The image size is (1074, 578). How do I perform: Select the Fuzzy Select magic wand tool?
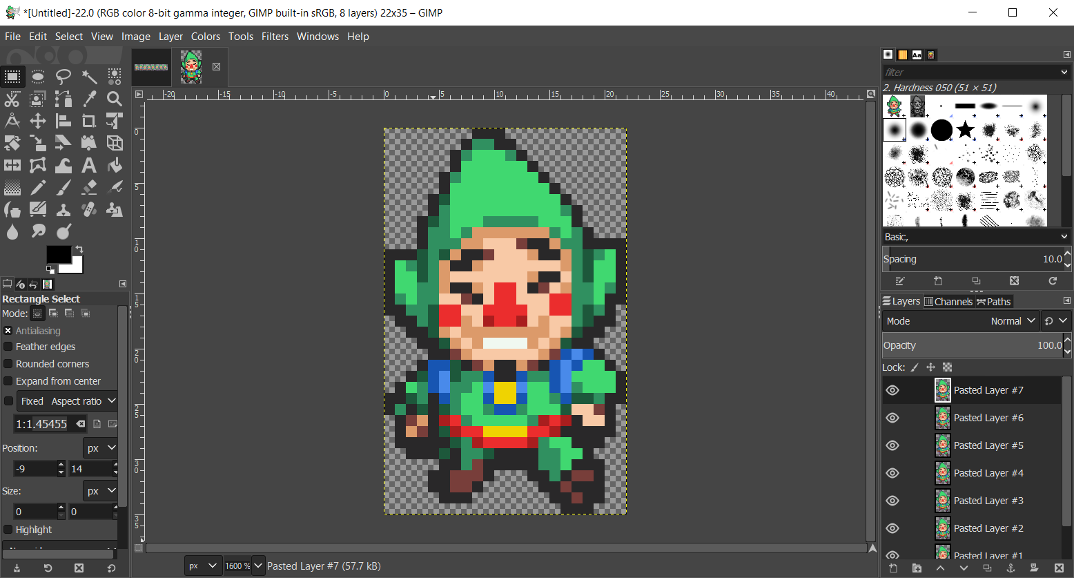[x=89, y=76]
